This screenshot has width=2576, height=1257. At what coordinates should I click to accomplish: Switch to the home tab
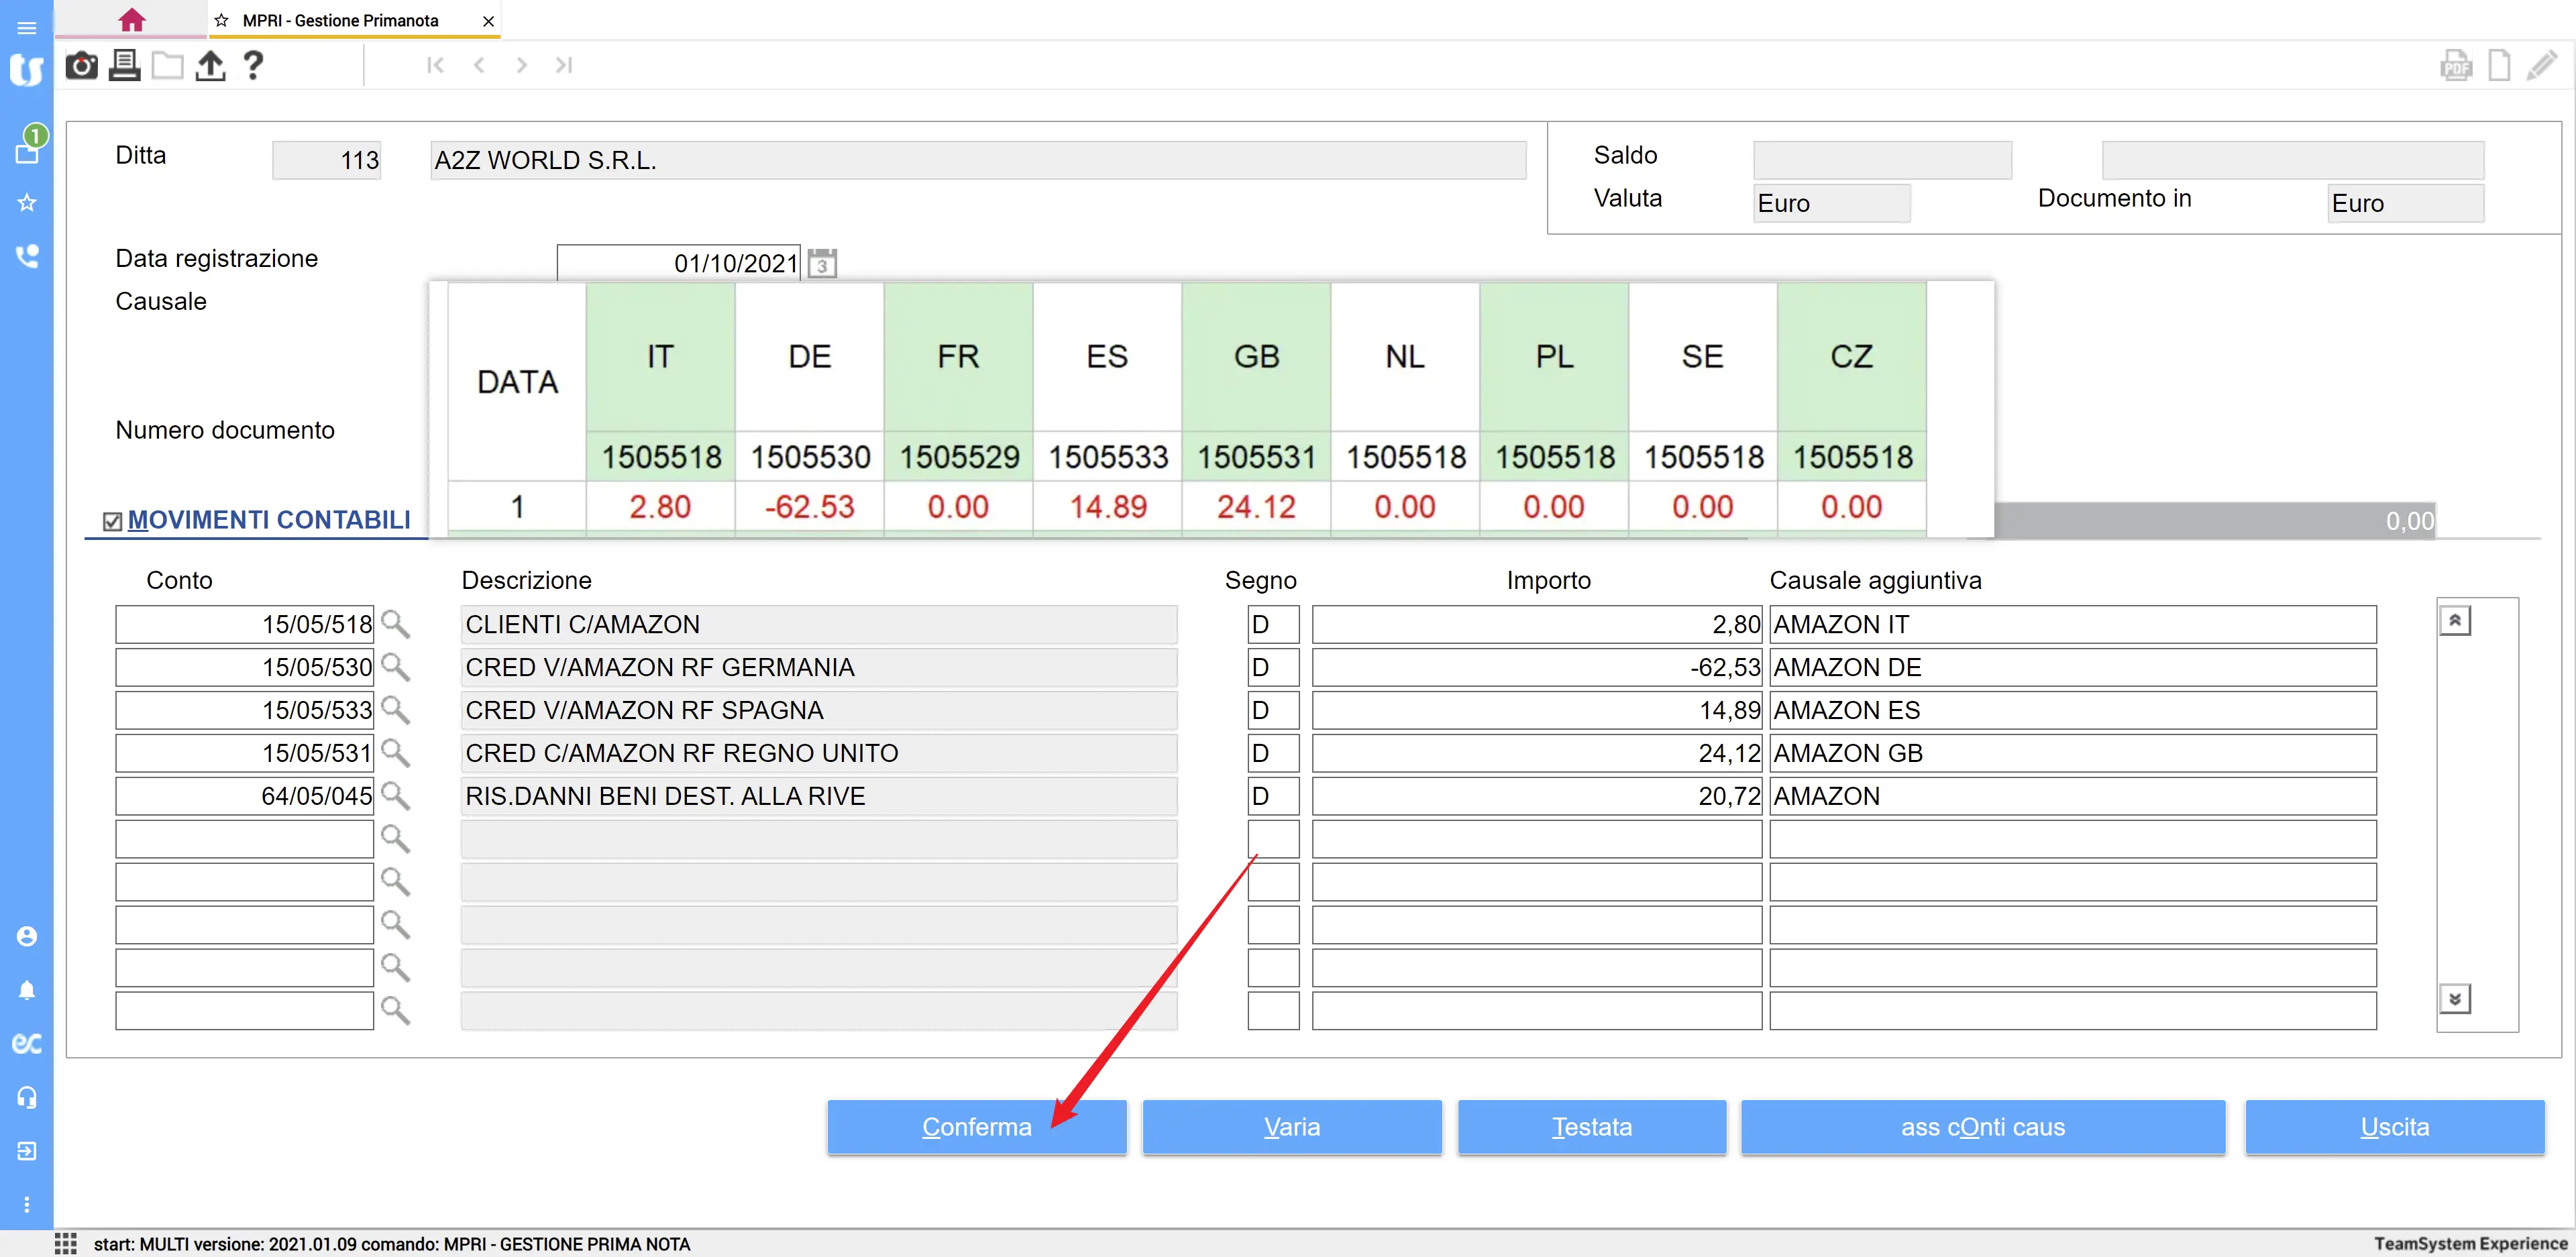(131, 20)
